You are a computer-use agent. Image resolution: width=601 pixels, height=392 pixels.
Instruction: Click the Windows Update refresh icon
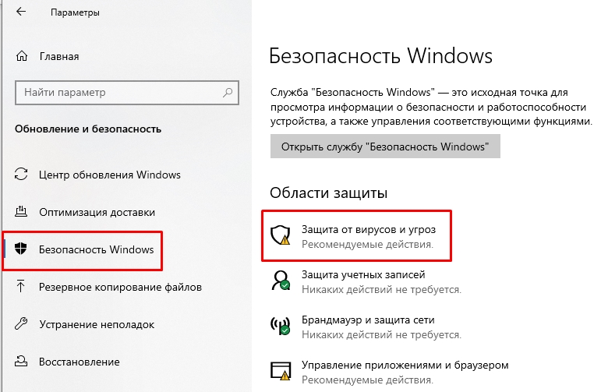[22, 175]
